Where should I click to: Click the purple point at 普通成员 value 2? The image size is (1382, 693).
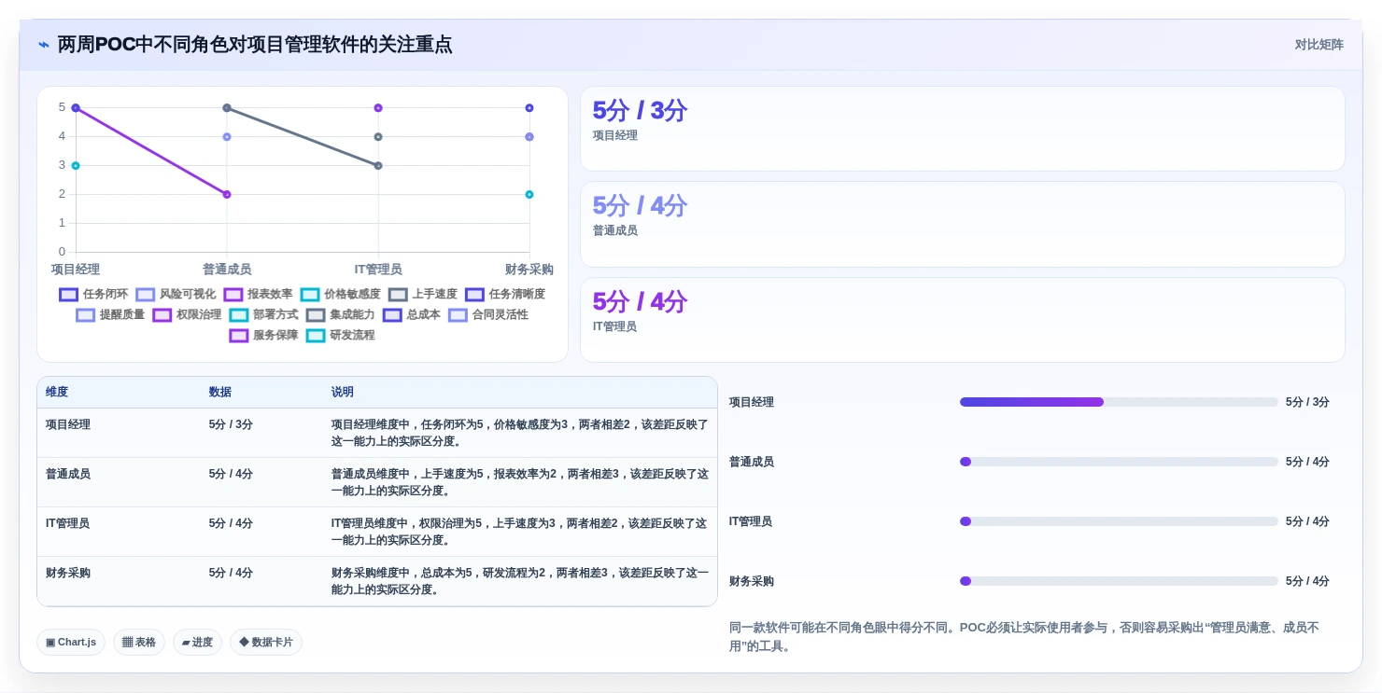227,194
